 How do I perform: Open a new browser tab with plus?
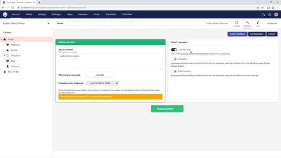click(x=40, y=3)
